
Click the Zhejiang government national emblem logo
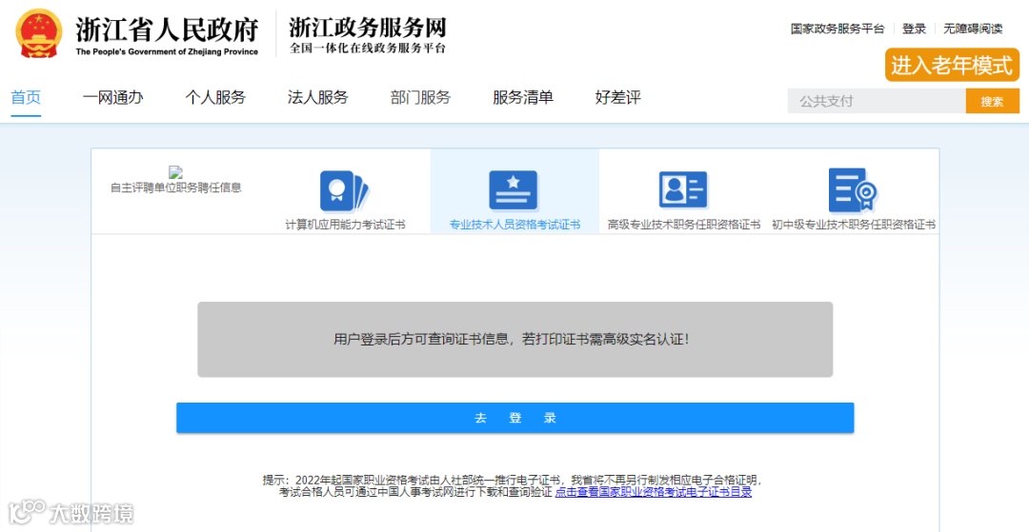(x=39, y=33)
